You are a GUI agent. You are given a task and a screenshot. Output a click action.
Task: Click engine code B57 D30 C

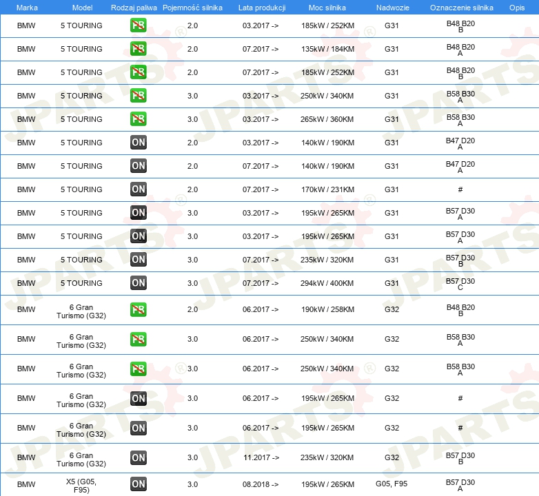click(x=460, y=284)
